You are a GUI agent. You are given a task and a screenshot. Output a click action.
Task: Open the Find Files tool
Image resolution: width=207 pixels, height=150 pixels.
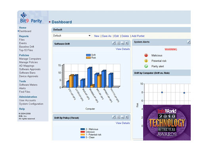point(25,92)
